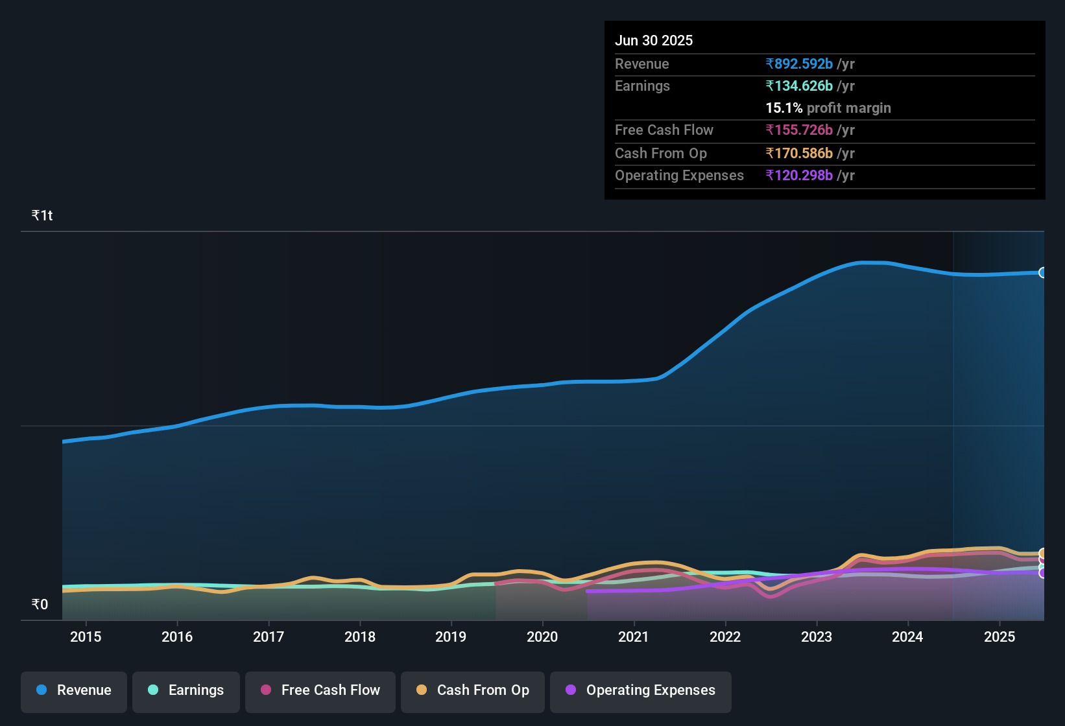Select the purple Operating Expenses dot icon

[571, 690]
